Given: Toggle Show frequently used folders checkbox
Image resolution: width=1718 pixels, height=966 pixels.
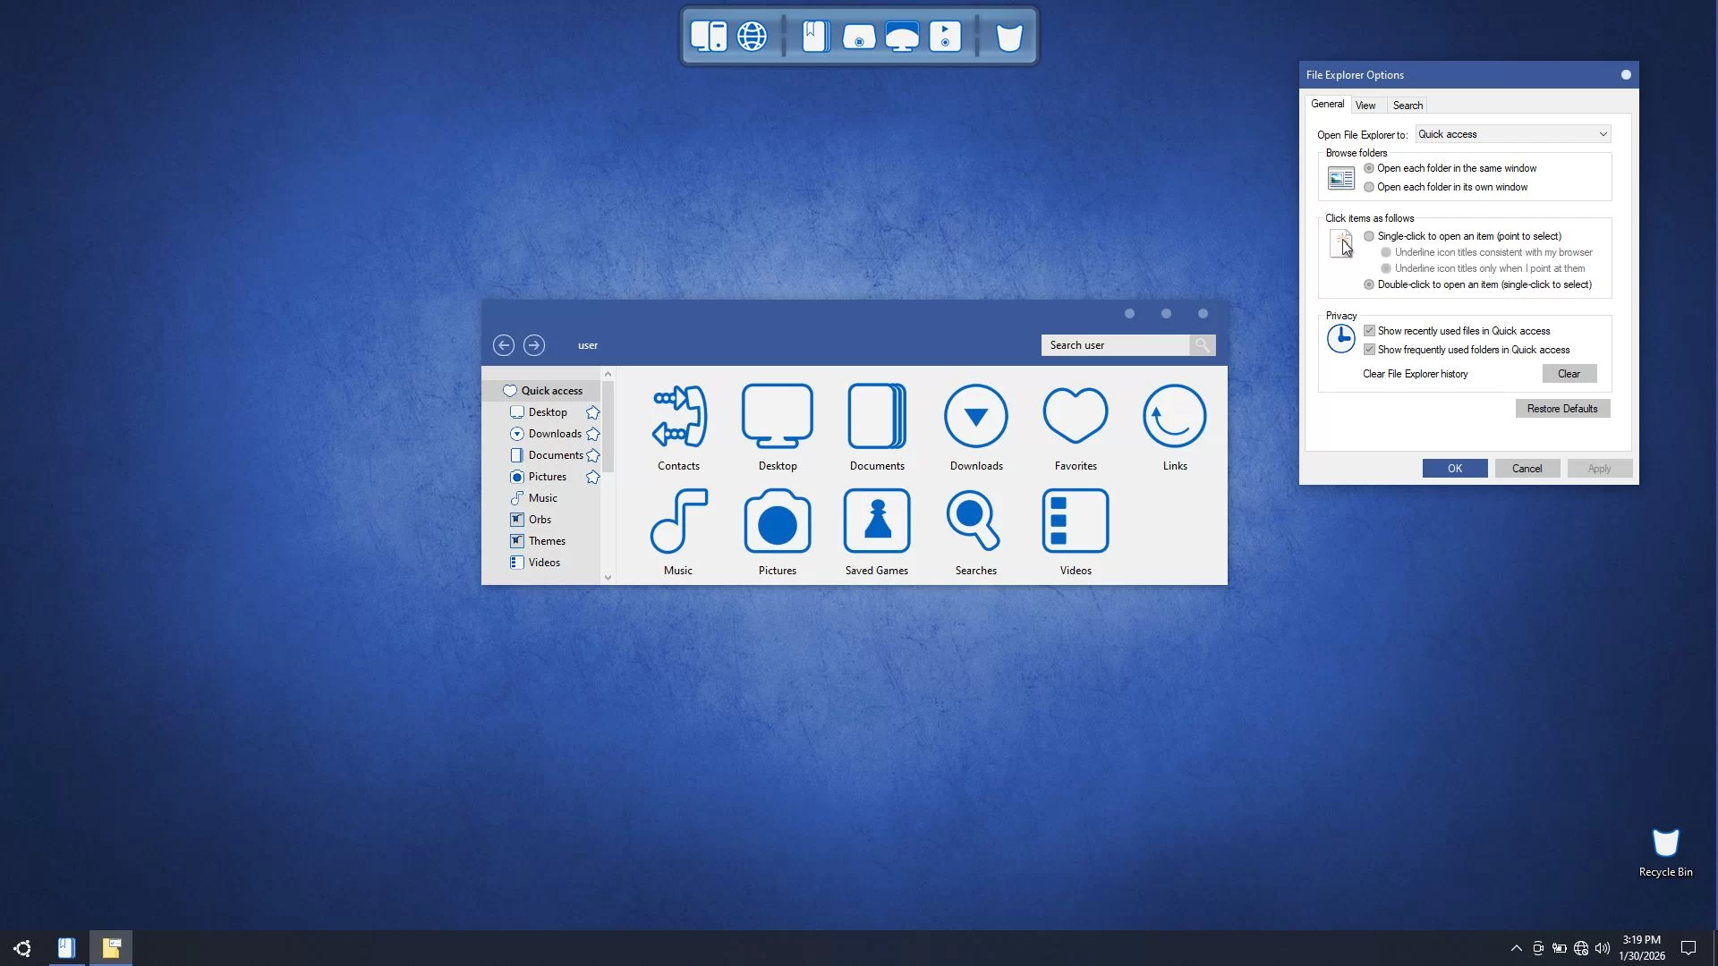Looking at the screenshot, I should (x=1369, y=350).
